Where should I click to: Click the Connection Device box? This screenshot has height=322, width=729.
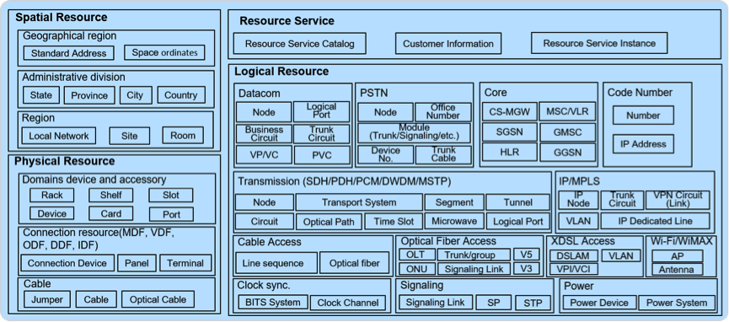click(67, 263)
